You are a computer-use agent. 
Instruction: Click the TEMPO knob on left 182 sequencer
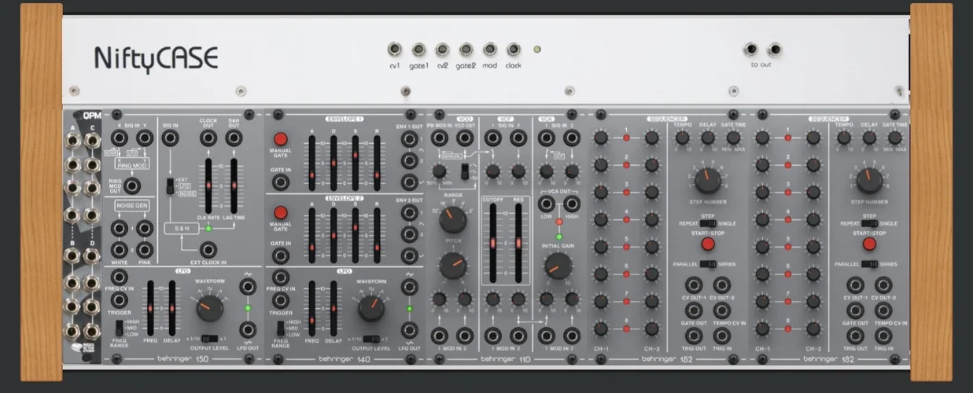click(x=683, y=138)
